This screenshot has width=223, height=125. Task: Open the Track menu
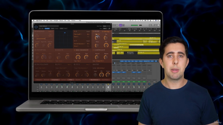(x=51, y=20)
